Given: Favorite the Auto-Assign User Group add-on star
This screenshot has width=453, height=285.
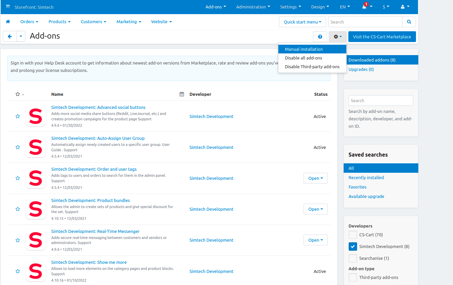Looking at the screenshot, I should pyautogui.click(x=18, y=147).
